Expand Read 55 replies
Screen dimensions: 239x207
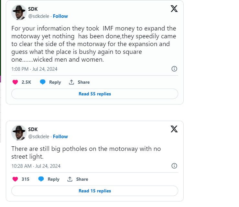95,94
